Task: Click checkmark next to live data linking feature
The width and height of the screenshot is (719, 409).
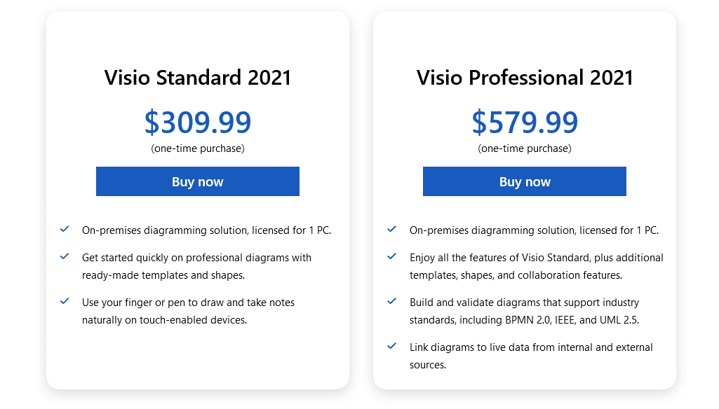Action: tap(392, 347)
